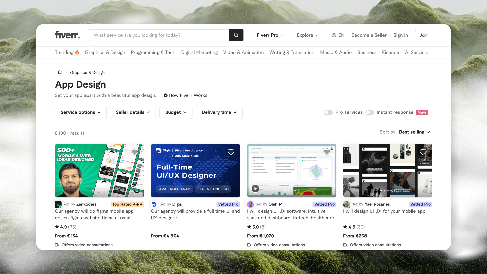The height and width of the screenshot is (274, 487).
Task: Favorite the Digis gig with heart icon
Action: pyautogui.click(x=231, y=152)
